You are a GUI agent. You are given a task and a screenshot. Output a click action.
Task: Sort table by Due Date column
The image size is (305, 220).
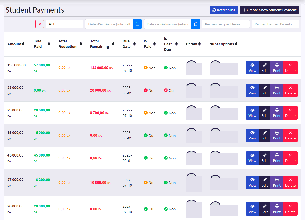pos(129,44)
